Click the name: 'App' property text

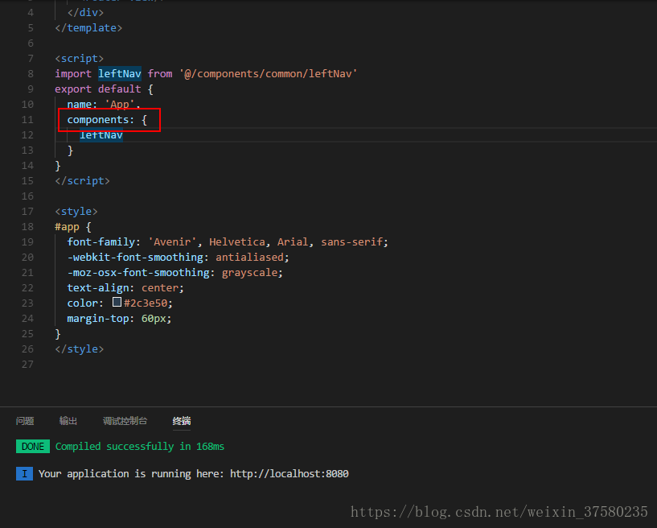coord(104,104)
